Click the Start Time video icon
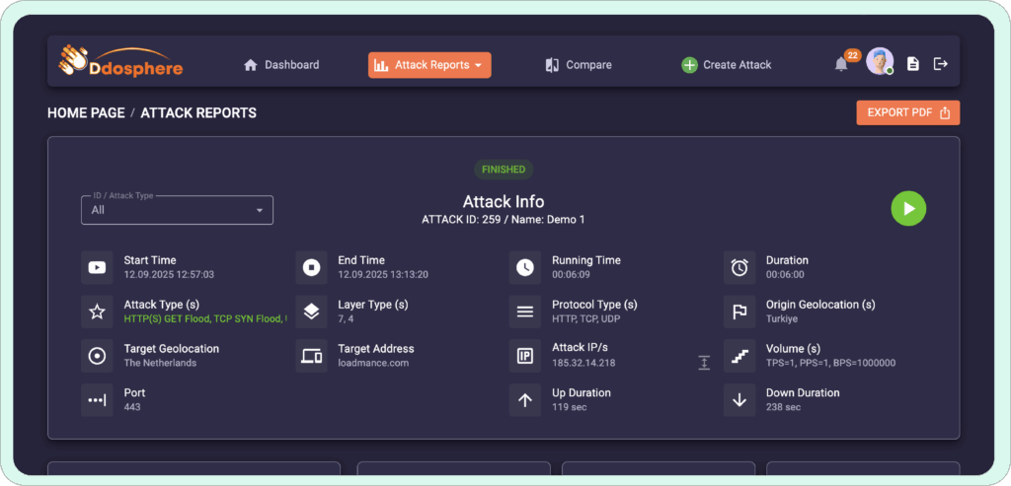1011x486 pixels. (97, 267)
